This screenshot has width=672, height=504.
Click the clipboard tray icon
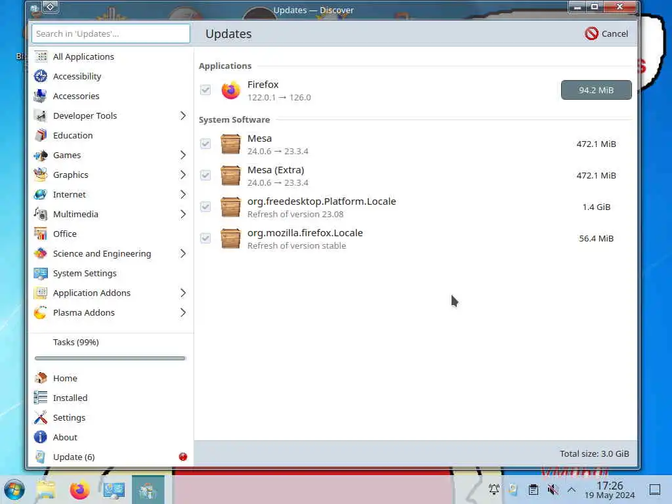pyautogui.click(x=533, y=490)
